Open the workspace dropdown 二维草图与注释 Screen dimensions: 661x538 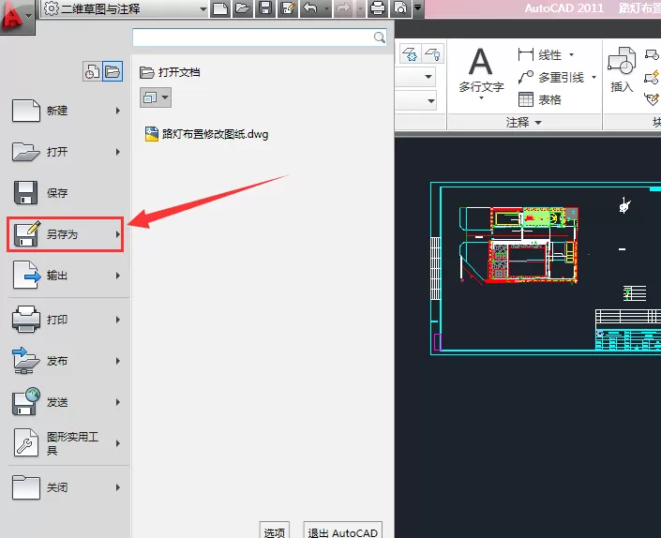(x=126, y=8)
